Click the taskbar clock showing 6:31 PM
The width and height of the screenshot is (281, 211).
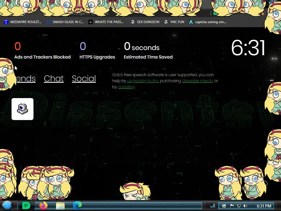(264, 206)
